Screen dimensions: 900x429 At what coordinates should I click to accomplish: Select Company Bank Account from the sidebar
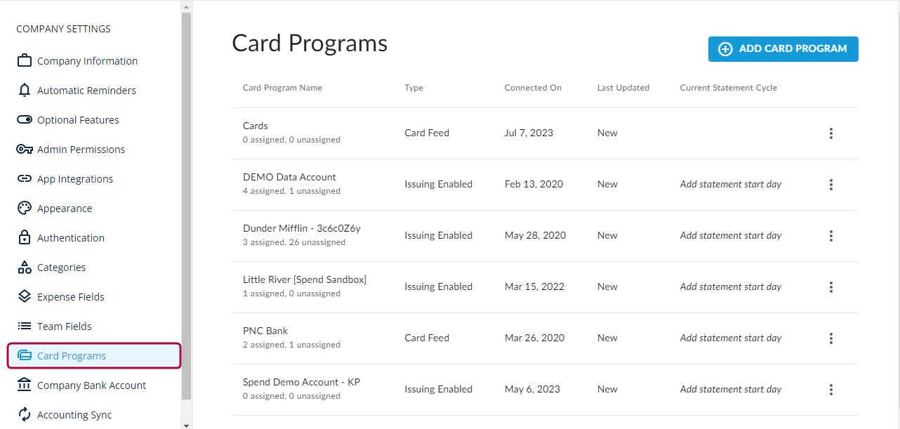click(91, 385)
